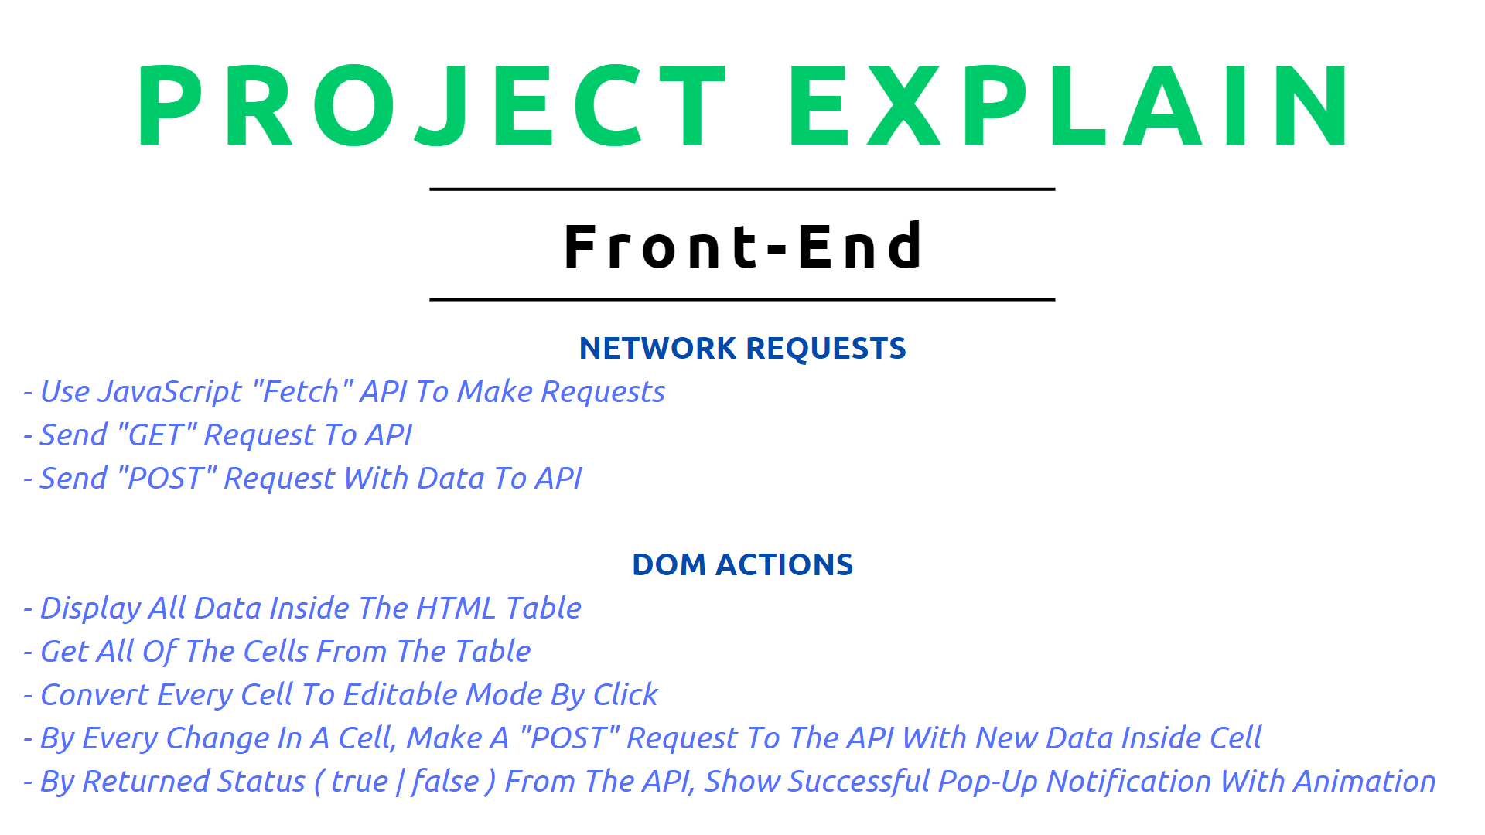Click the 'DOM ACTIONS' section heading
The width and height of the screenshot is (1485, 835).
tap(742, 565)
